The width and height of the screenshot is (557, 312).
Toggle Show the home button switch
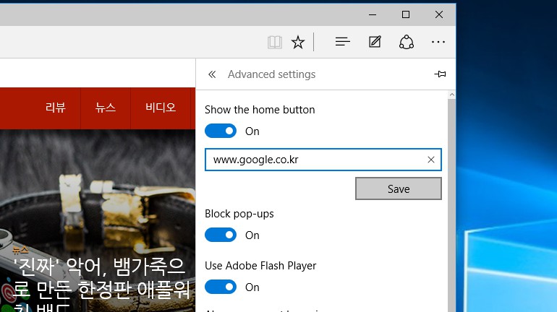coord(221,131)
